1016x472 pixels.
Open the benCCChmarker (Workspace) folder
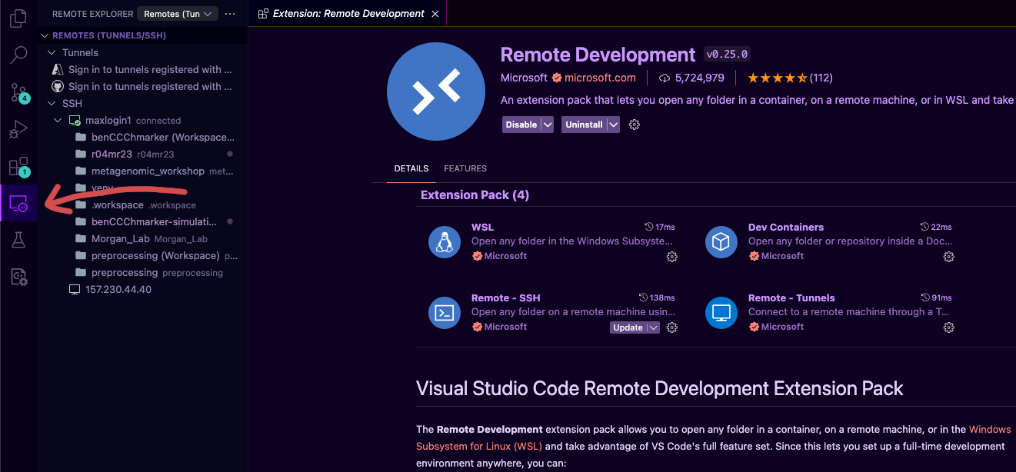(142, 137)
